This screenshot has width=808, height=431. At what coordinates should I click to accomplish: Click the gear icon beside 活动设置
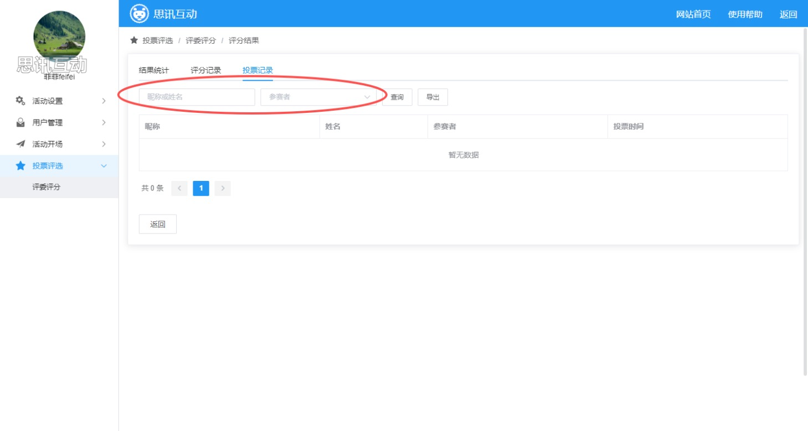(x=20, y=101)
